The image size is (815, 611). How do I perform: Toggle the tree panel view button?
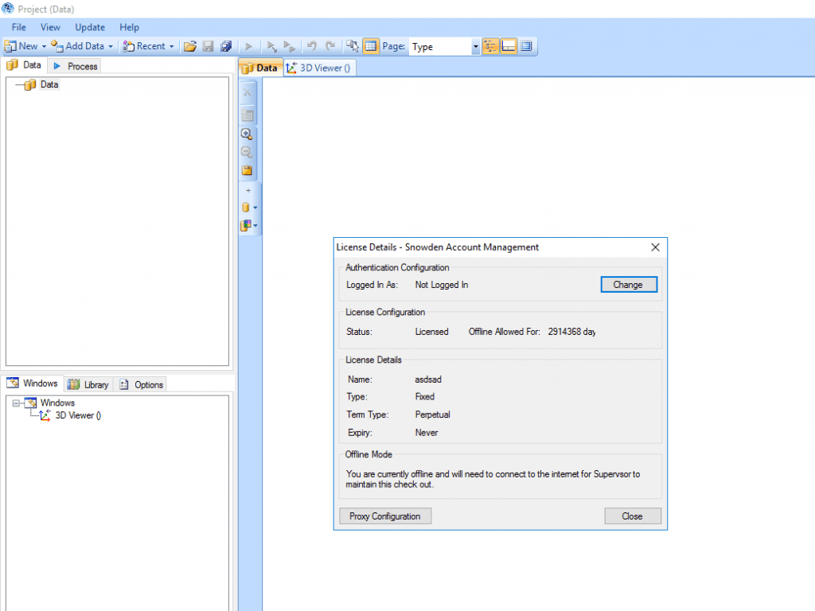[490, 46]
